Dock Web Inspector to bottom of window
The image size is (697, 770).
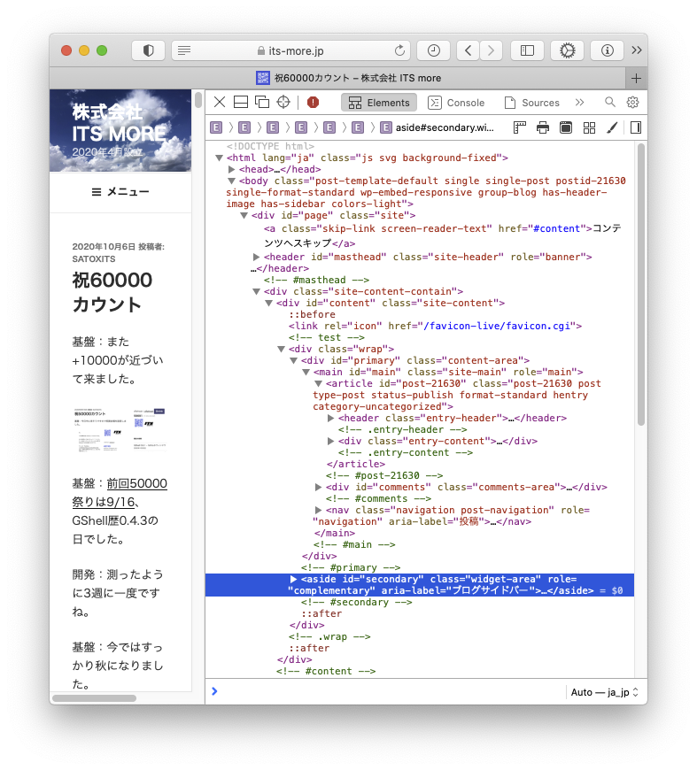241,103
